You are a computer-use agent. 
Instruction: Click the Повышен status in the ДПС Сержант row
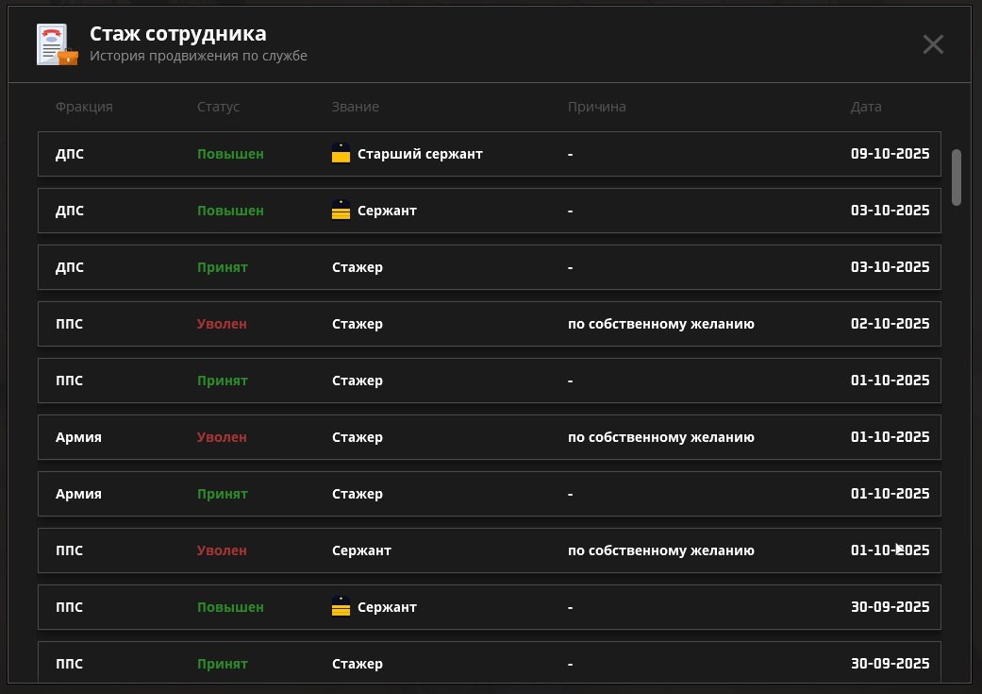(x=230, y=211)
